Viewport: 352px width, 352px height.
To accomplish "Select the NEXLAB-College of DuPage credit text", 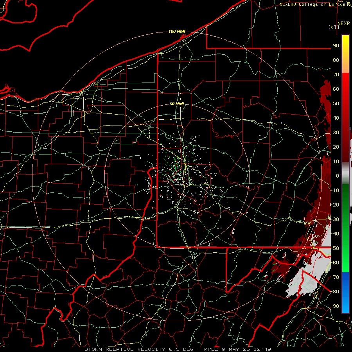I will pyautogui.click(x=313, y=4).
